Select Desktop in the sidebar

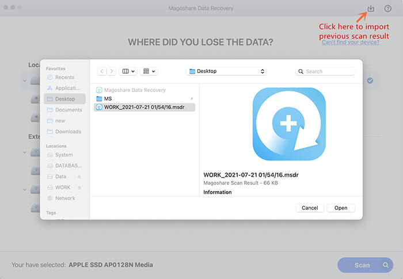coord(64,99)
